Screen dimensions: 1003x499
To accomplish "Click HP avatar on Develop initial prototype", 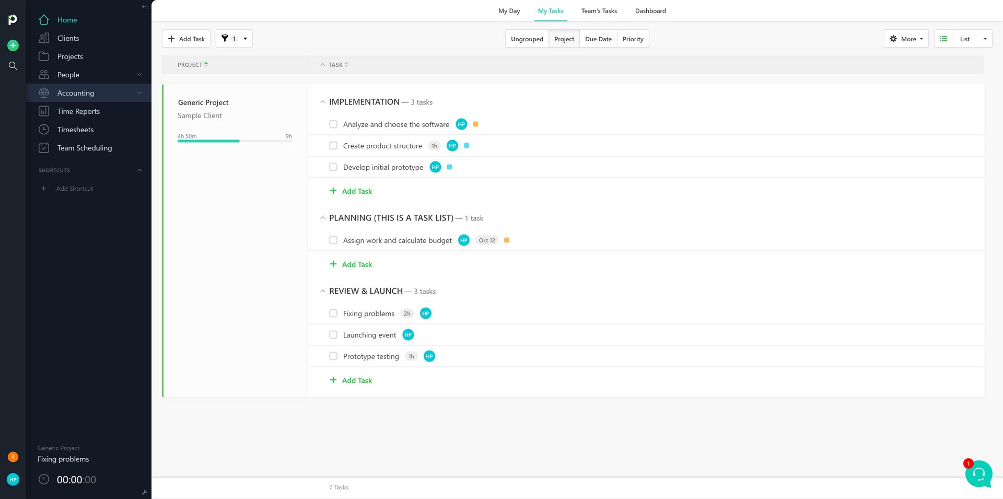I will click(x=435, y=167).
